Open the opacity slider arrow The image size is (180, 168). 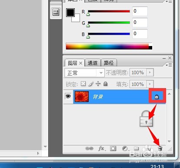(x=150, y=72)
